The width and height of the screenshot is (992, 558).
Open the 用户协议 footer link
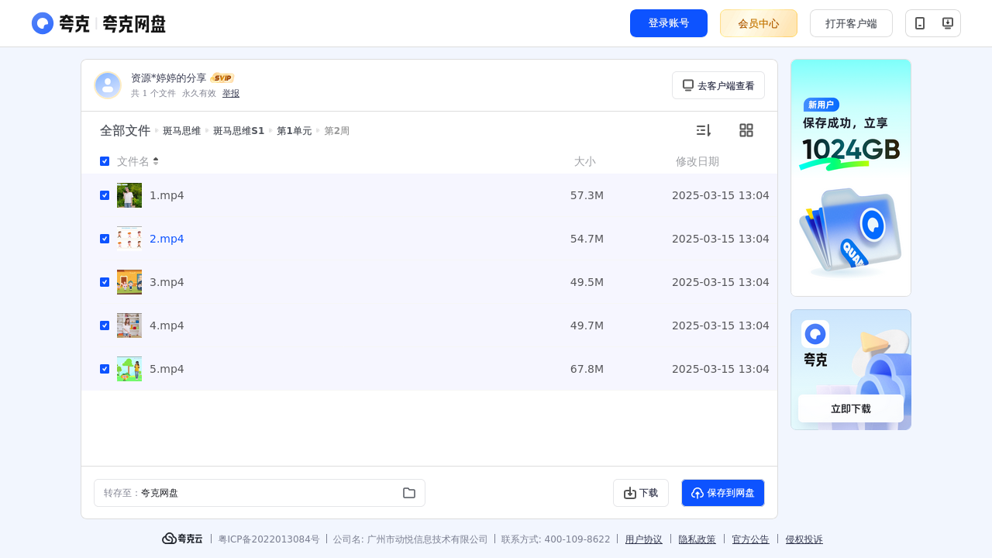pos(644,539)
